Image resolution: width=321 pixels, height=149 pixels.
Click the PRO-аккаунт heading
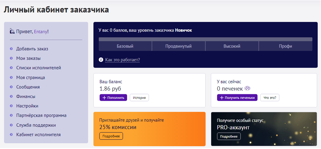coord(233,127)
